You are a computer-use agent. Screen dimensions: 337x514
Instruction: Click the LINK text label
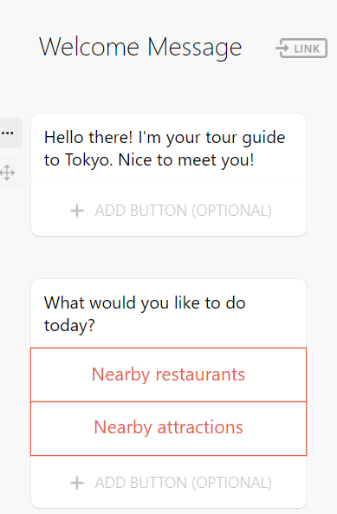tap(307, 49)
